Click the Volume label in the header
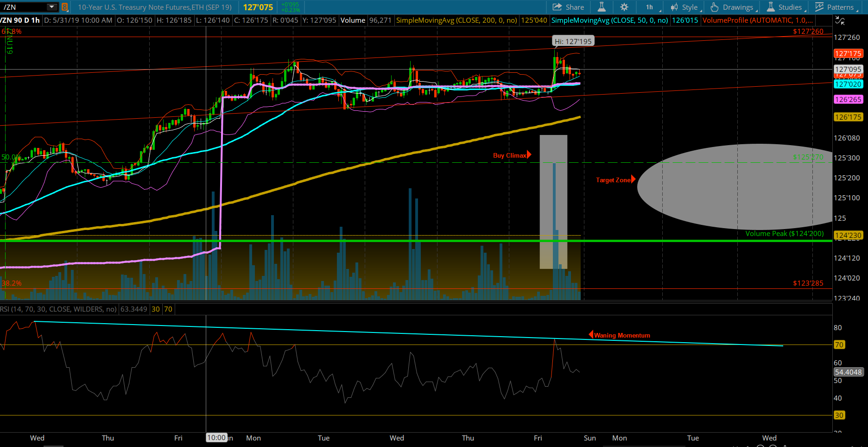The width and height of the screenshot is (868, 447). point(353,20)
